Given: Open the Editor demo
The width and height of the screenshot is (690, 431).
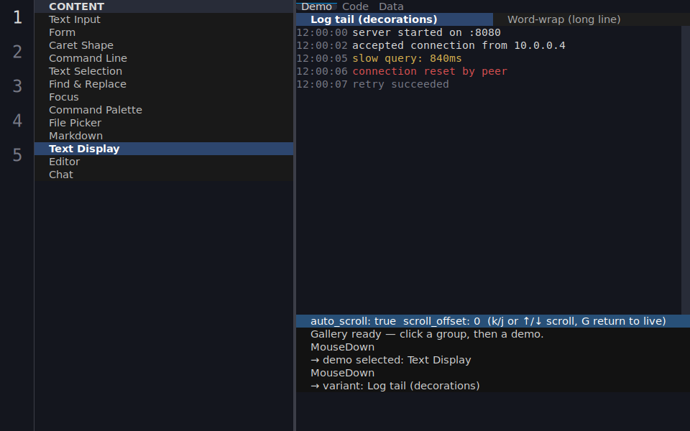Looking at the screenshot, I should click(x=164, y=162).
